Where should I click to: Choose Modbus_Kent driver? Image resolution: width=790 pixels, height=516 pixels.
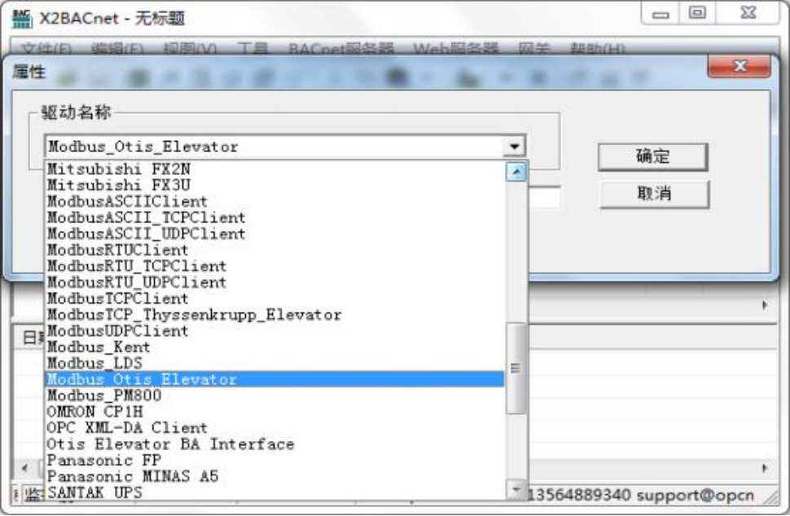point(274,347)
